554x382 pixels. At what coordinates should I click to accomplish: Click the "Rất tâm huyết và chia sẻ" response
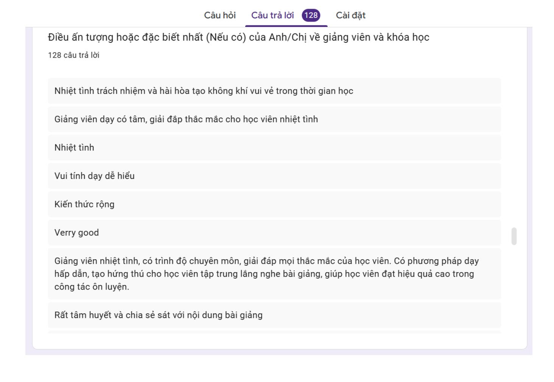[x=158, y=315]
